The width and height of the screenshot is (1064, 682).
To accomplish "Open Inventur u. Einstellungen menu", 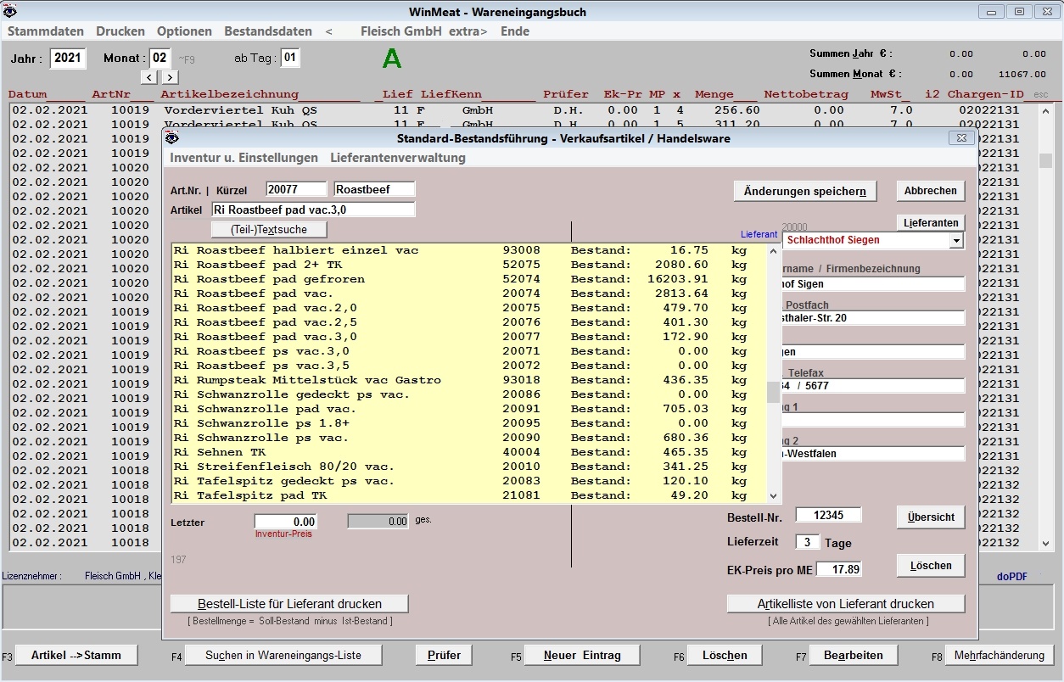I will pyautogui.click(x=244, y=158).
